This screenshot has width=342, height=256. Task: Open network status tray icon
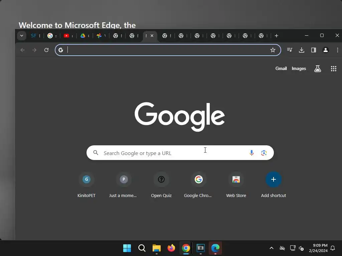[x=293, y=248]
